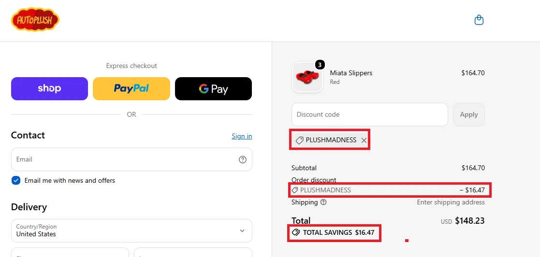The height and width of the screenshot is (257, 540).
Task: Pay with Shop express checkout
Action: pos(50,89)
